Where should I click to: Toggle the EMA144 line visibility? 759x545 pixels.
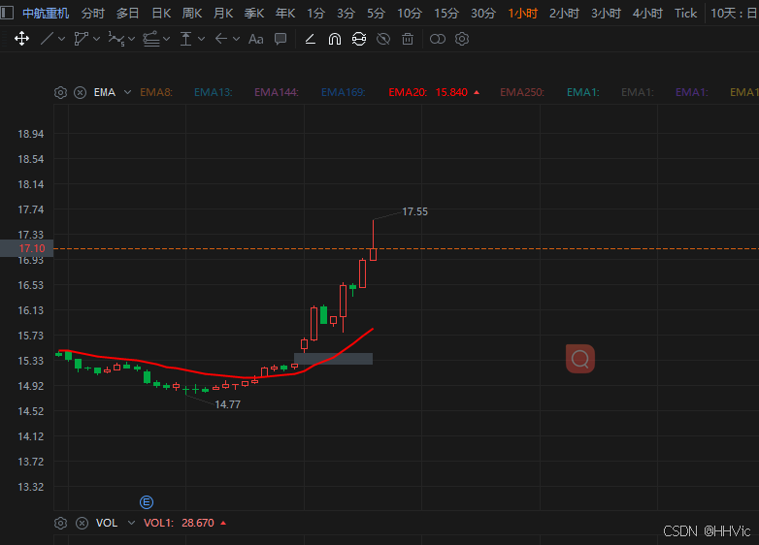(277, 92)
